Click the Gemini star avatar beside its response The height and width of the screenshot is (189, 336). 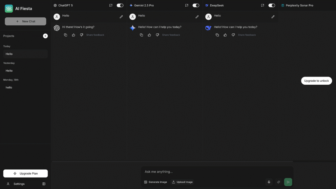(x=133, y=28)
